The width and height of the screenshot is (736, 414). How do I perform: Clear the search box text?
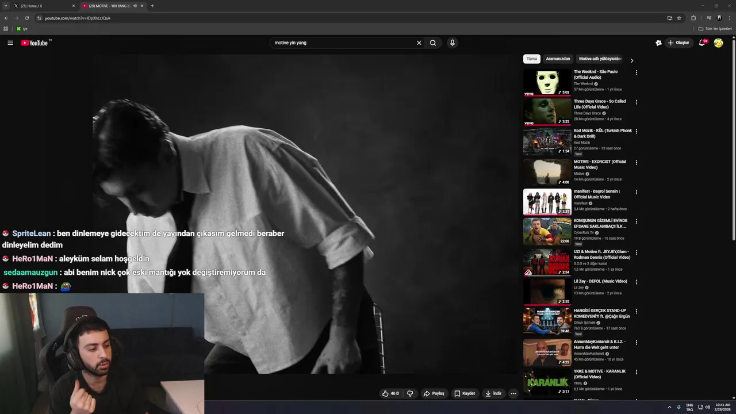(419, 43)
